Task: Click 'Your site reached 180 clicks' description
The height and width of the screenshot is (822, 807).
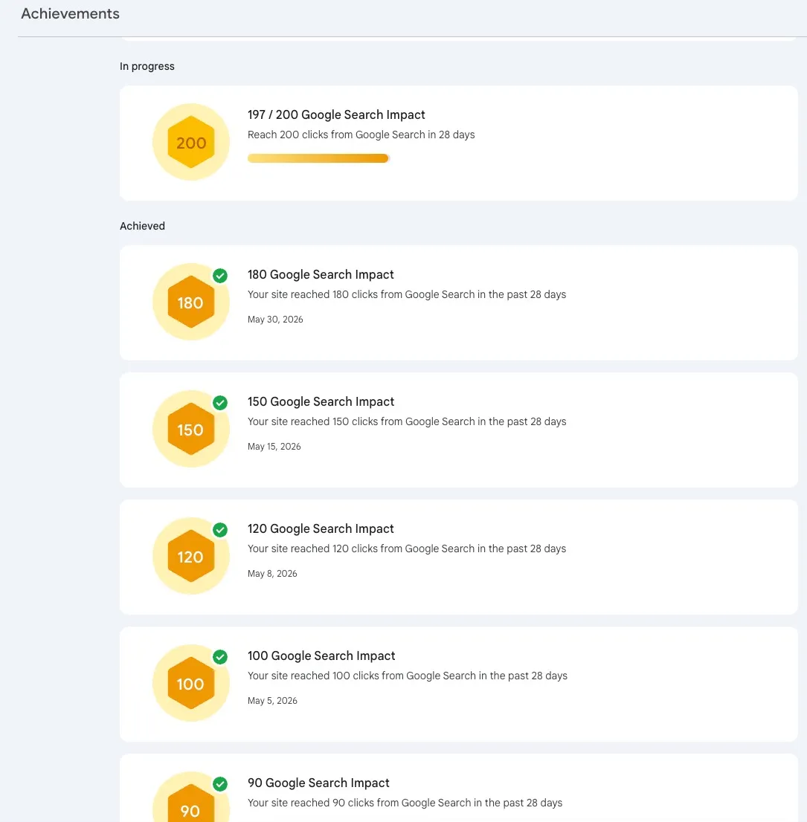Action: pos(407,294)
